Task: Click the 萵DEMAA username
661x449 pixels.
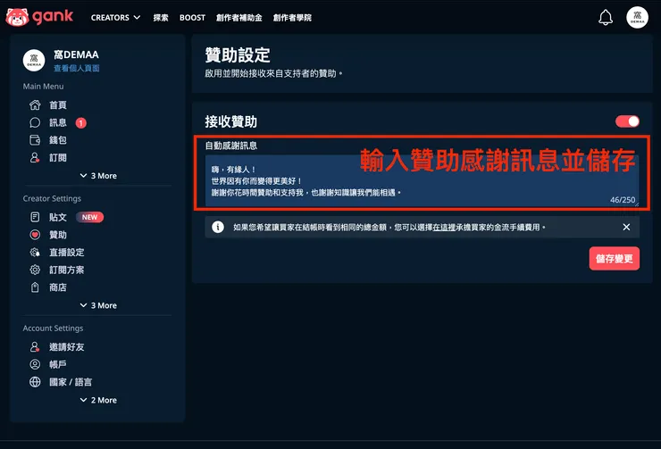Action: pos(76,54)
